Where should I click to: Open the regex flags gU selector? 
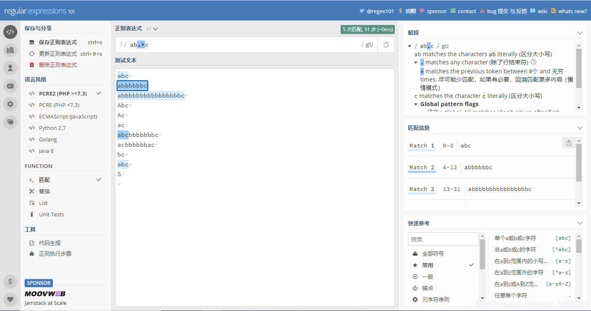tap(369, 45)
